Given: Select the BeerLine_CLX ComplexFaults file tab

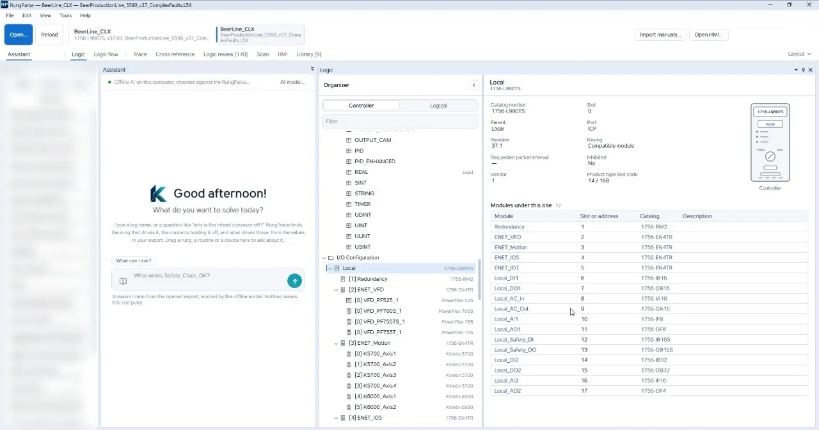Looking at the screenshot, I should 260,35.
